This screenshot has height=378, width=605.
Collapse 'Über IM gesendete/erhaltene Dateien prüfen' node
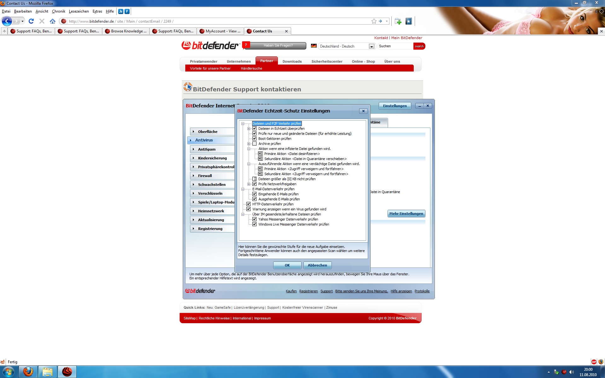coord(243,214)
